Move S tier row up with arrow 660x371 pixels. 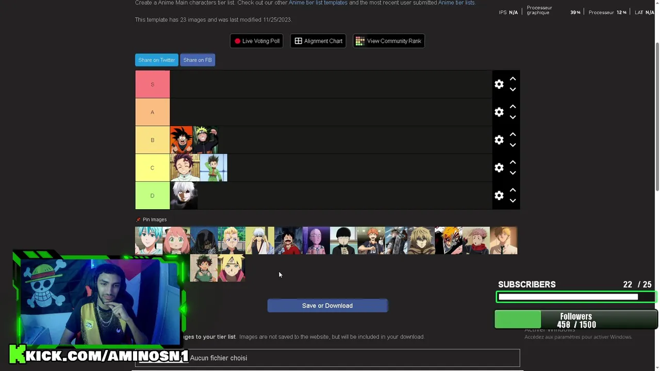click(513, 79)
